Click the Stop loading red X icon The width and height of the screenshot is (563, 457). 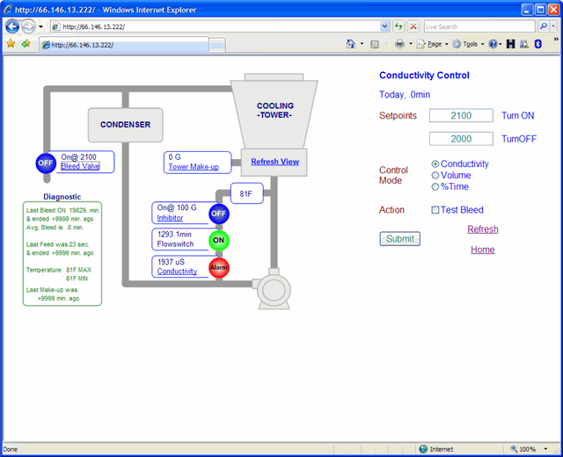coord(413,26)
